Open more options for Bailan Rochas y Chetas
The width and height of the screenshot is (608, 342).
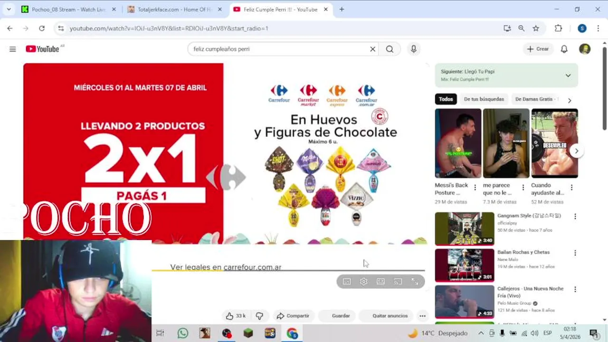click(x=575, y=253)
